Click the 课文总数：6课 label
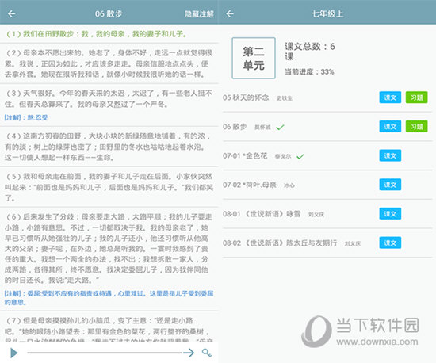Screen dimensions: 436x363 tap(309, 52)
